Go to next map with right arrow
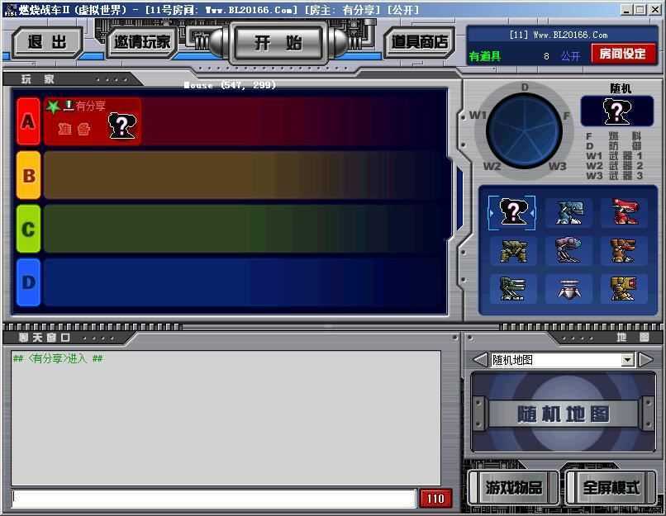 point(646,360)
